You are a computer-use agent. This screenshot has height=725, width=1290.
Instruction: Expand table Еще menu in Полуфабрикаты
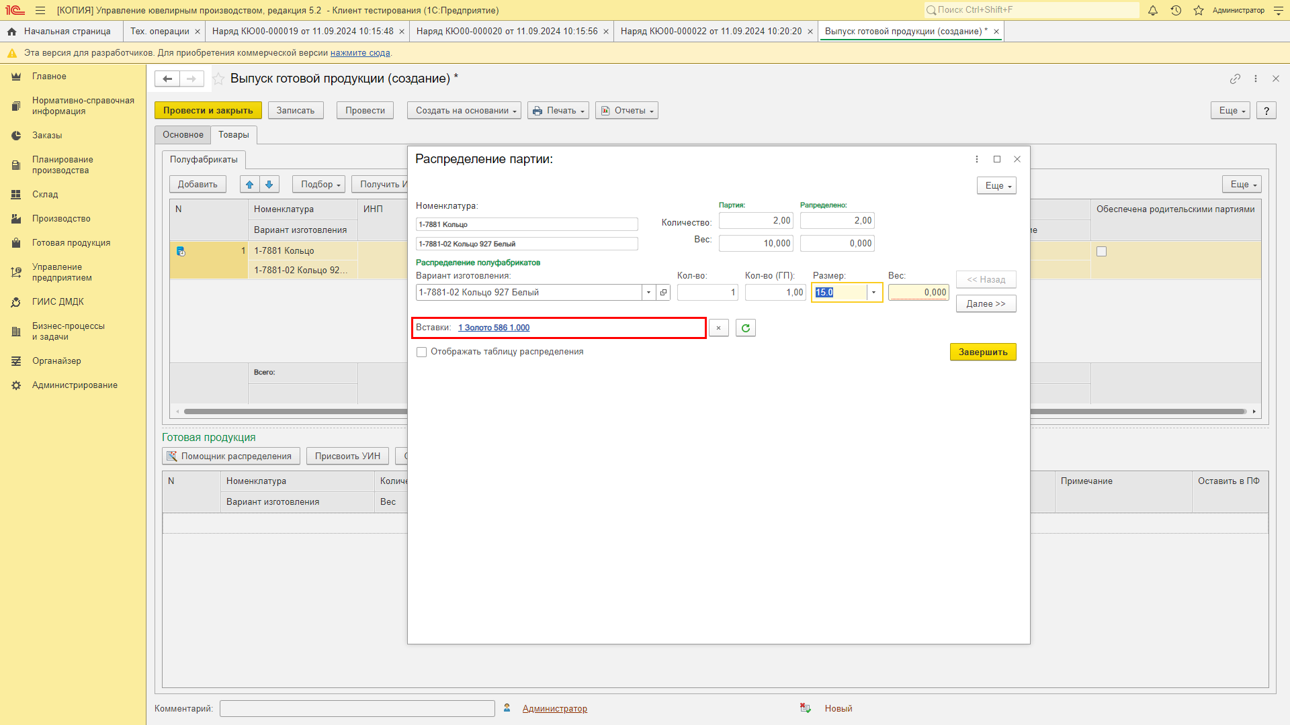(x=1242, y=185)
